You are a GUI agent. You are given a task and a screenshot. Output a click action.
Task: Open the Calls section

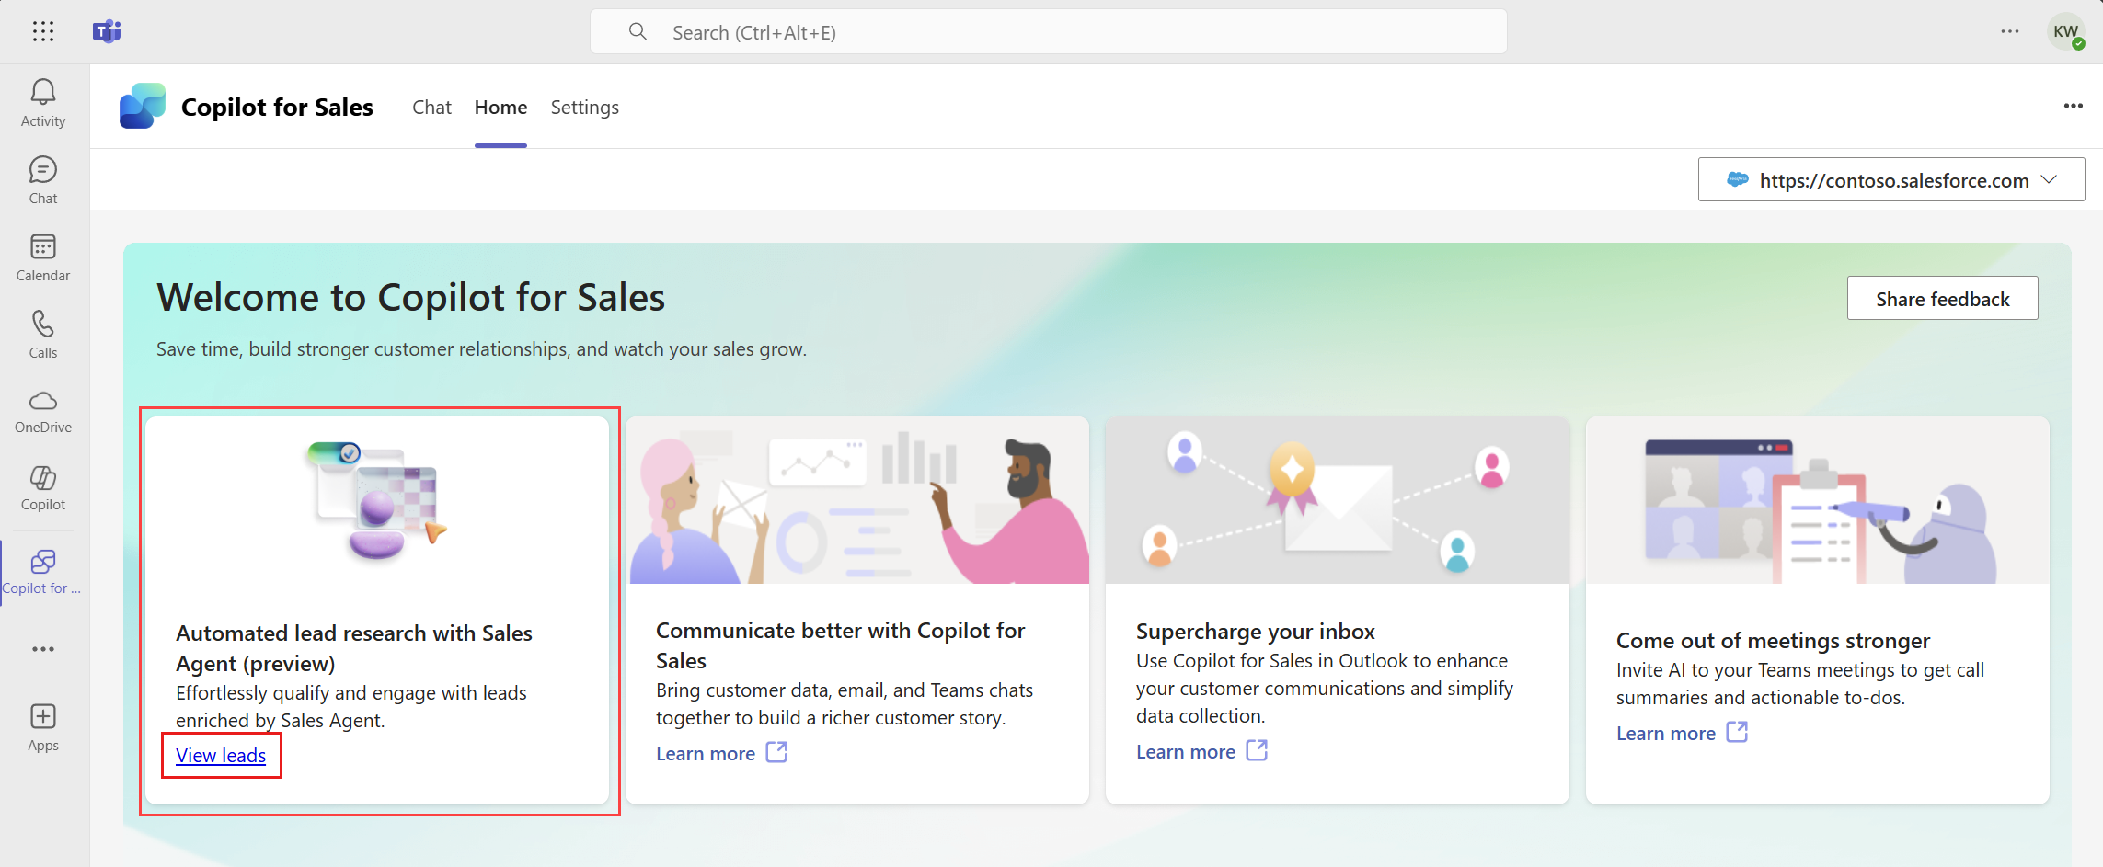42,333
